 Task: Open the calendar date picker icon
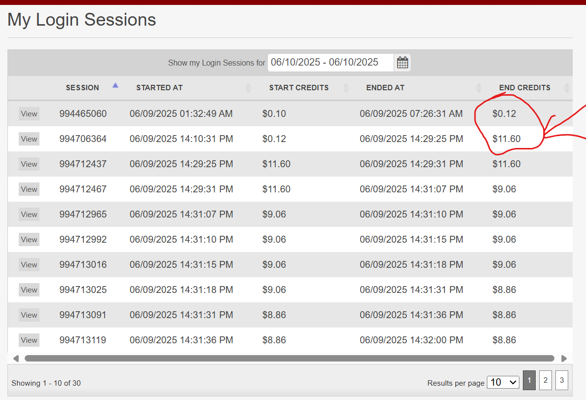[x=403, y=63]
